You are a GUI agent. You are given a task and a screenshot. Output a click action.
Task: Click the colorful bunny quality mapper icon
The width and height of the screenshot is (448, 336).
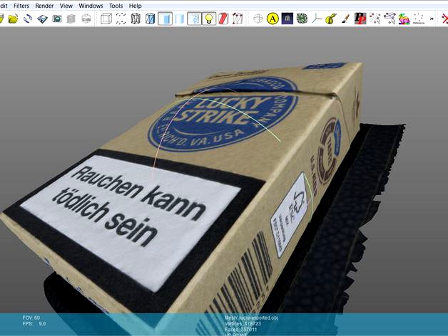pyautogui.click(x=404, y=19)
